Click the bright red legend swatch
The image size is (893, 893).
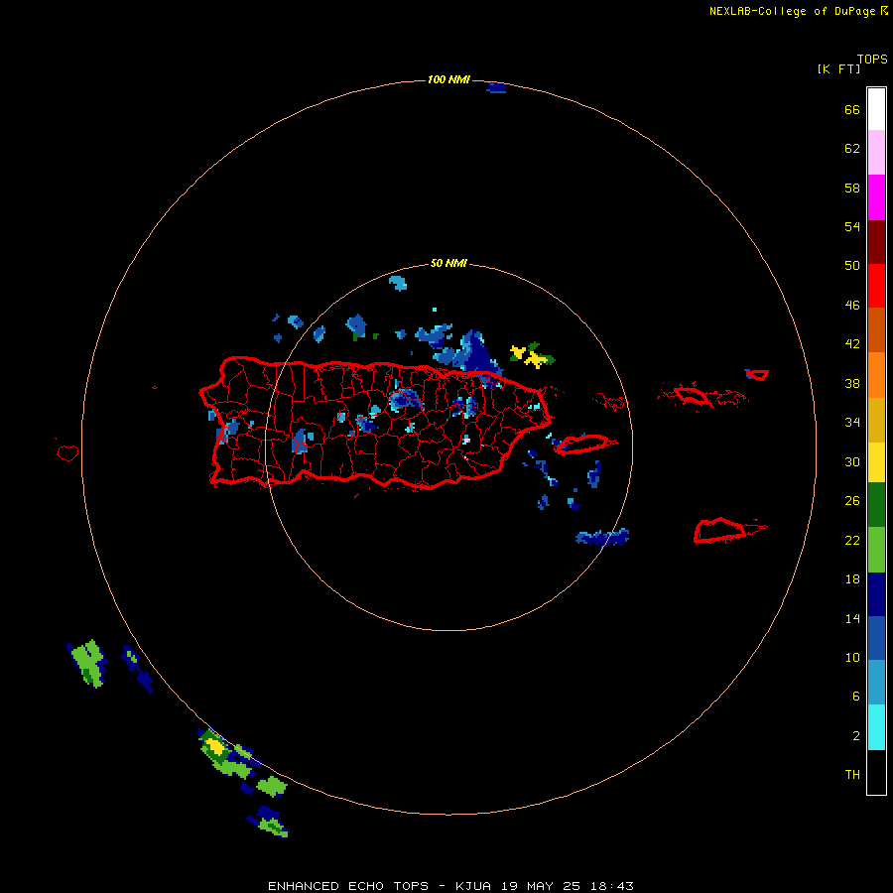click(876, 286)
